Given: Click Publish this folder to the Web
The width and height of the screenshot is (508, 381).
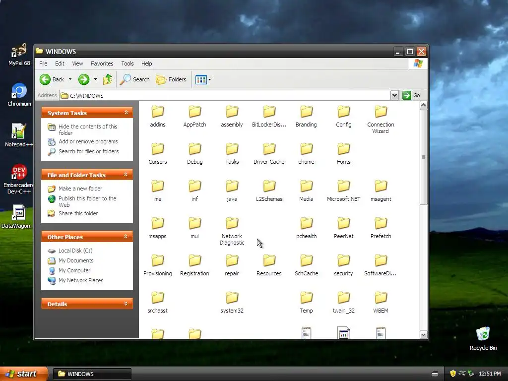Looking at the screenshot, I should (x=87, y=201).
